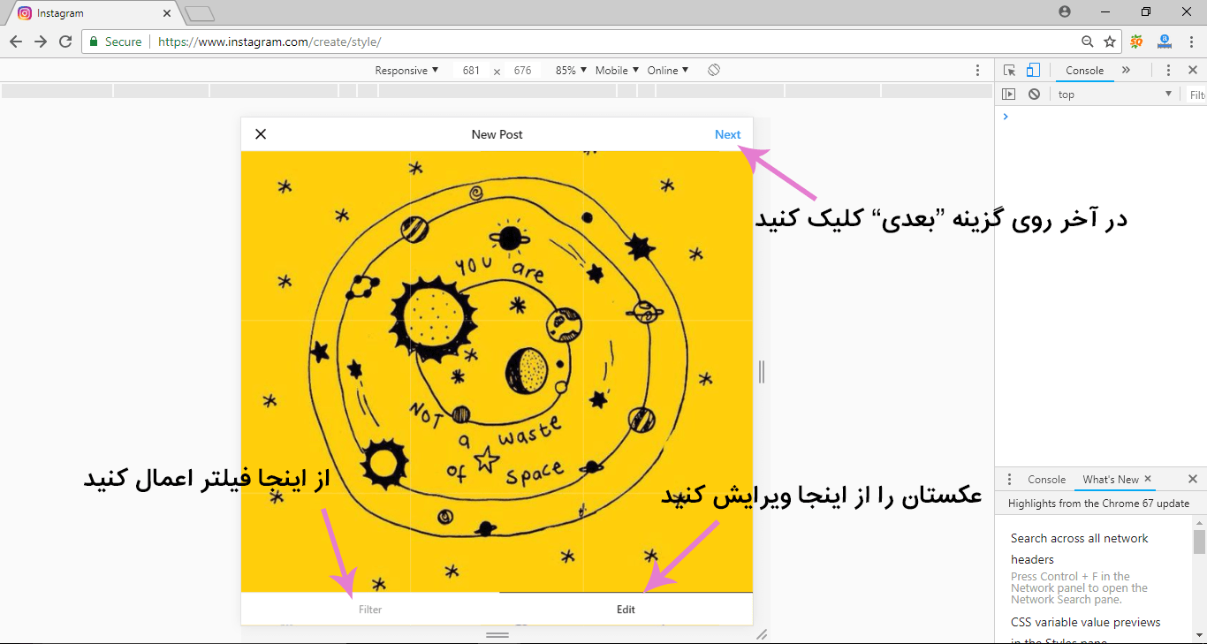Switch to the Edit tab

(x=626, y=610)
